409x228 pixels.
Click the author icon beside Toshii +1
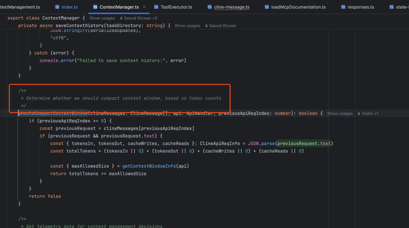359,114
